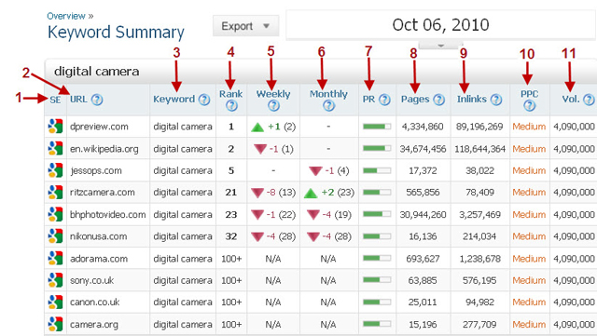Viewport: 597px width, 336px height.
Task: Click the help icon next to Inlinks
Action: (495, 100)
